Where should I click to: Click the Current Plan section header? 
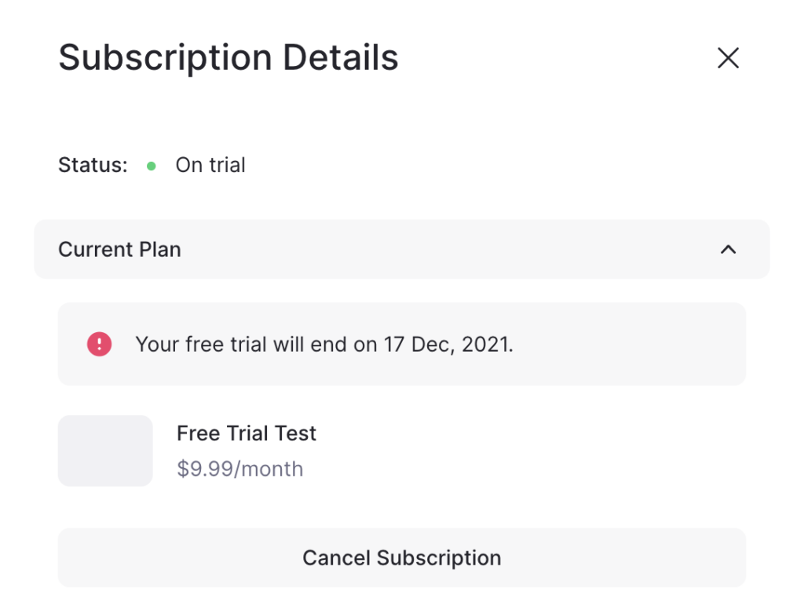(401, 250)
